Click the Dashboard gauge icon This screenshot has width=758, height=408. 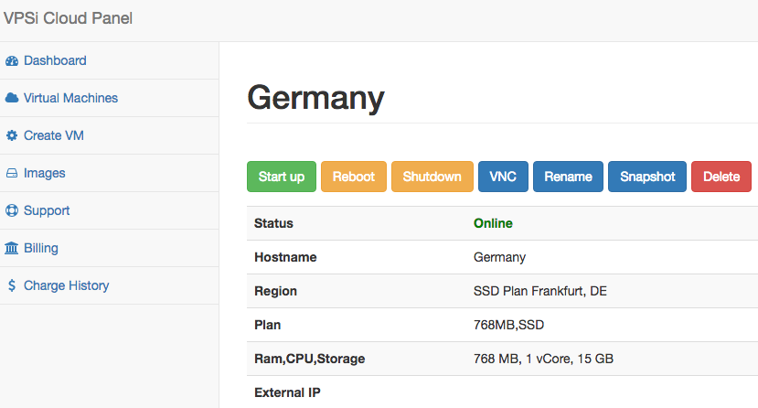pos(12,61)
